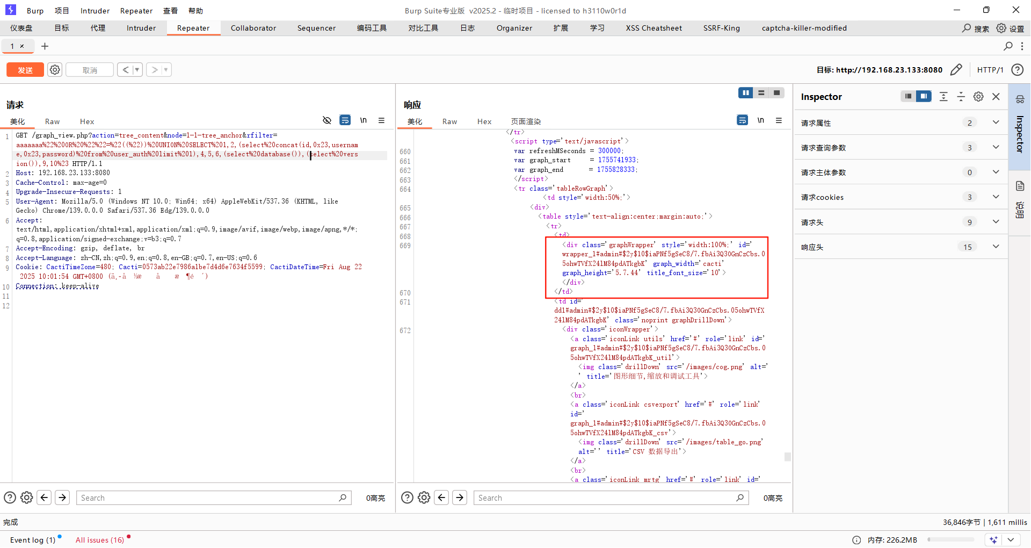Open the Intruder main tab
This screenshot has width=1031, height=548.
[141, 28]
